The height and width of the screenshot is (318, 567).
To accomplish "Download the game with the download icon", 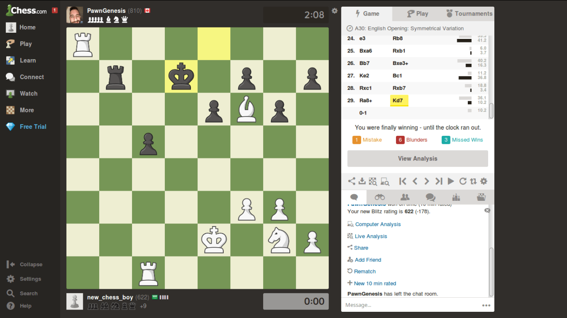I will [x=362, y=181].
